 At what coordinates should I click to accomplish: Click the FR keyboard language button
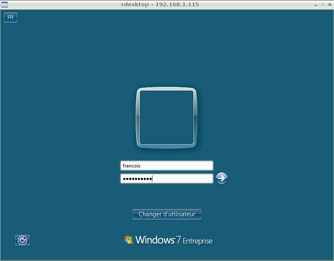10,17
